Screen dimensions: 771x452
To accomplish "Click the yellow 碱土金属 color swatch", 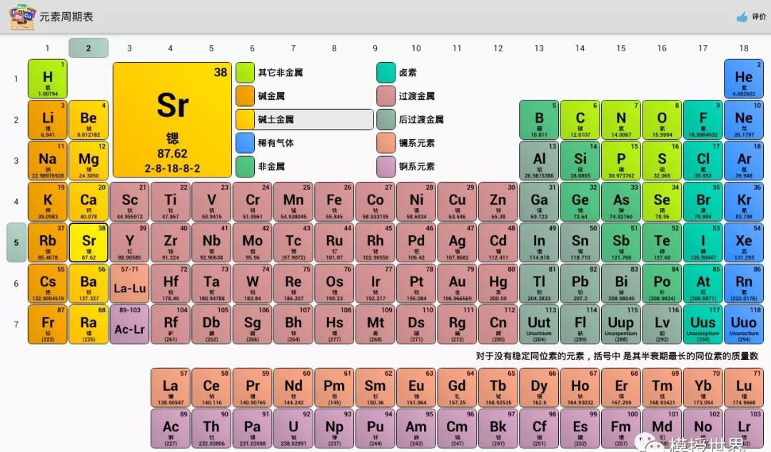I will 246,120.
